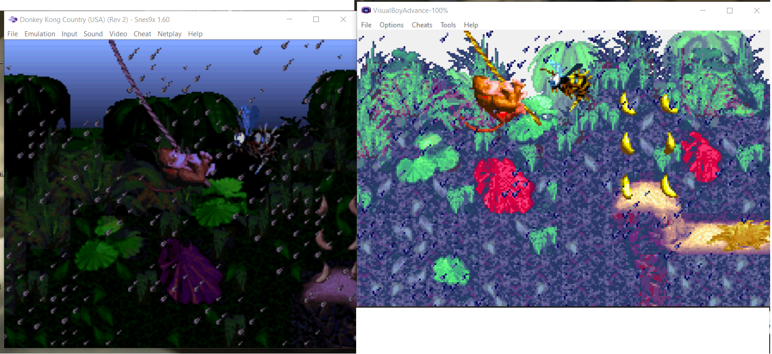
Task: Open the Netplay menu in Snes9x
Action: pos(170,34)
